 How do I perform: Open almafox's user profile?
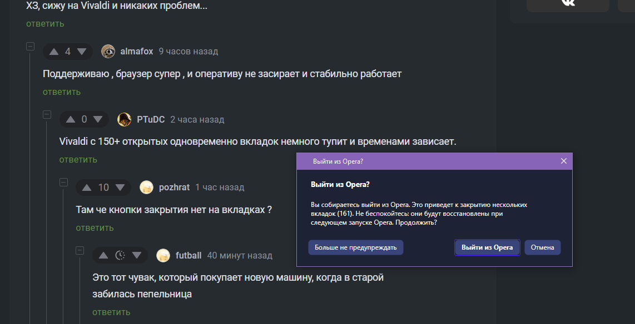tap(137, 52)
